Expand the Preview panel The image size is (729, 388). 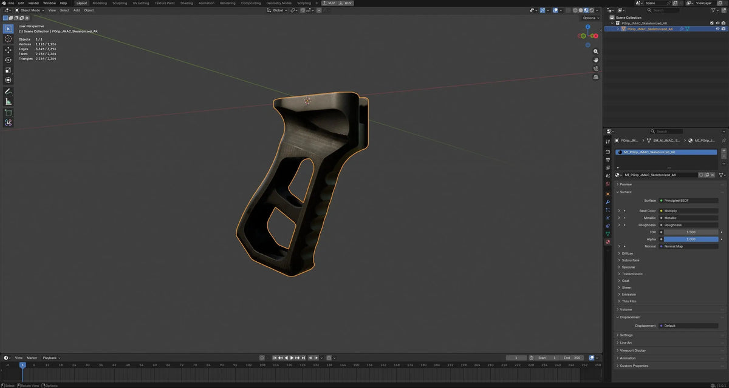tap(625, 184)
